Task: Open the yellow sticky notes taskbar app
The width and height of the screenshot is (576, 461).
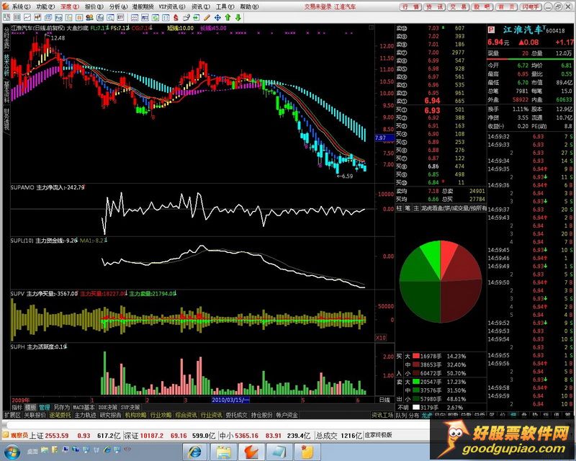Action: tap(307, 452)
